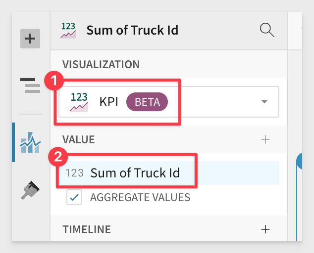Click the search magnifier icon
Screen dimensions: 314x253
point(267,30)
